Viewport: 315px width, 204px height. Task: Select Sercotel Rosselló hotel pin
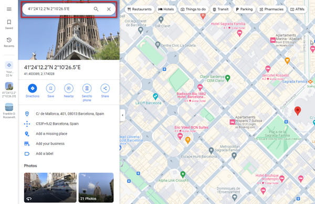point(268,69)
